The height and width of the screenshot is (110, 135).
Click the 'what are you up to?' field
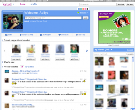pyautogui.click(x=53, y=18)
